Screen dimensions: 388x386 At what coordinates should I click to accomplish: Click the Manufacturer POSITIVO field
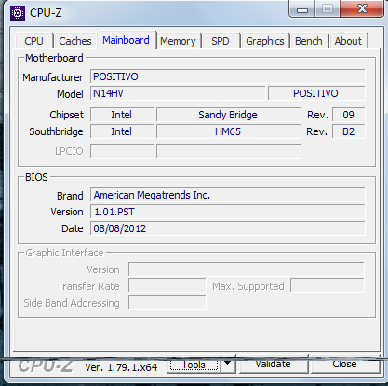click(228, 76)
